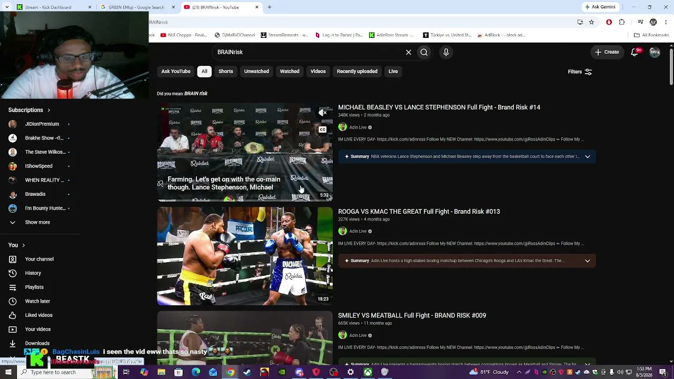The image size is (674, 379).
Task: Start voice search with the microphone icon
Action: 446,52
